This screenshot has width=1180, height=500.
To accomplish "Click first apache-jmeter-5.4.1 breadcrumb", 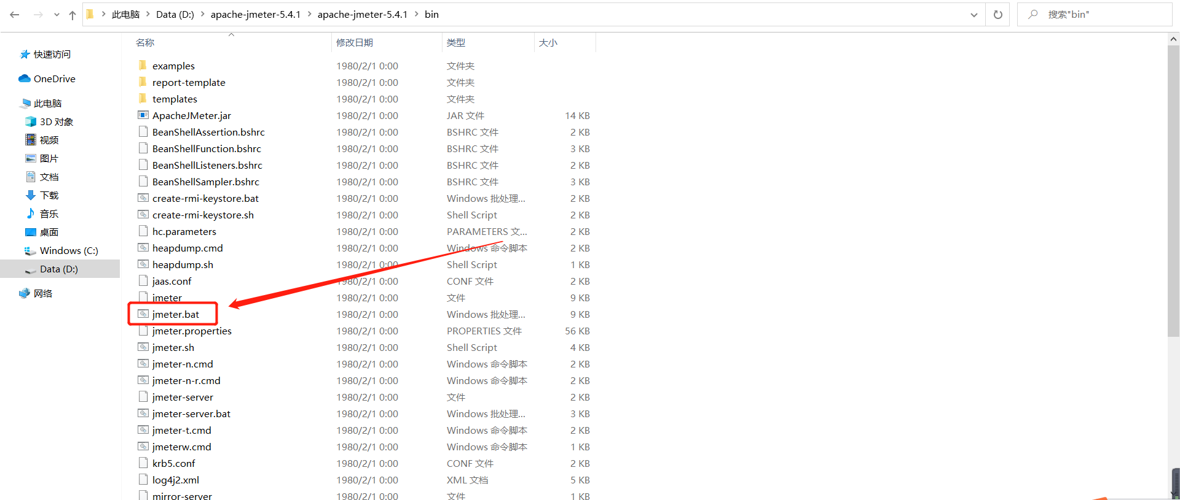I will tap(256, 14).
